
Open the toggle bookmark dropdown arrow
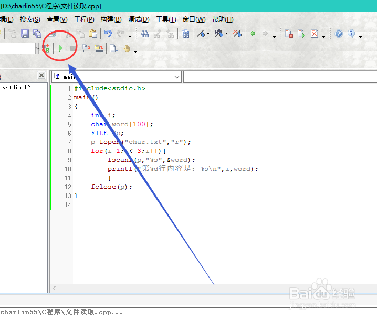[x=208, y=34]
